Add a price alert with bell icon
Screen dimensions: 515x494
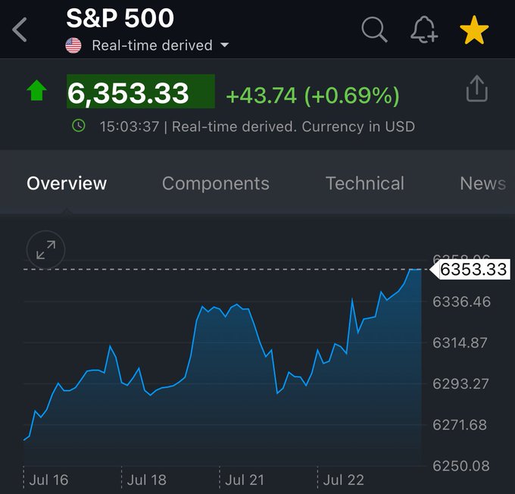point(423,30)
